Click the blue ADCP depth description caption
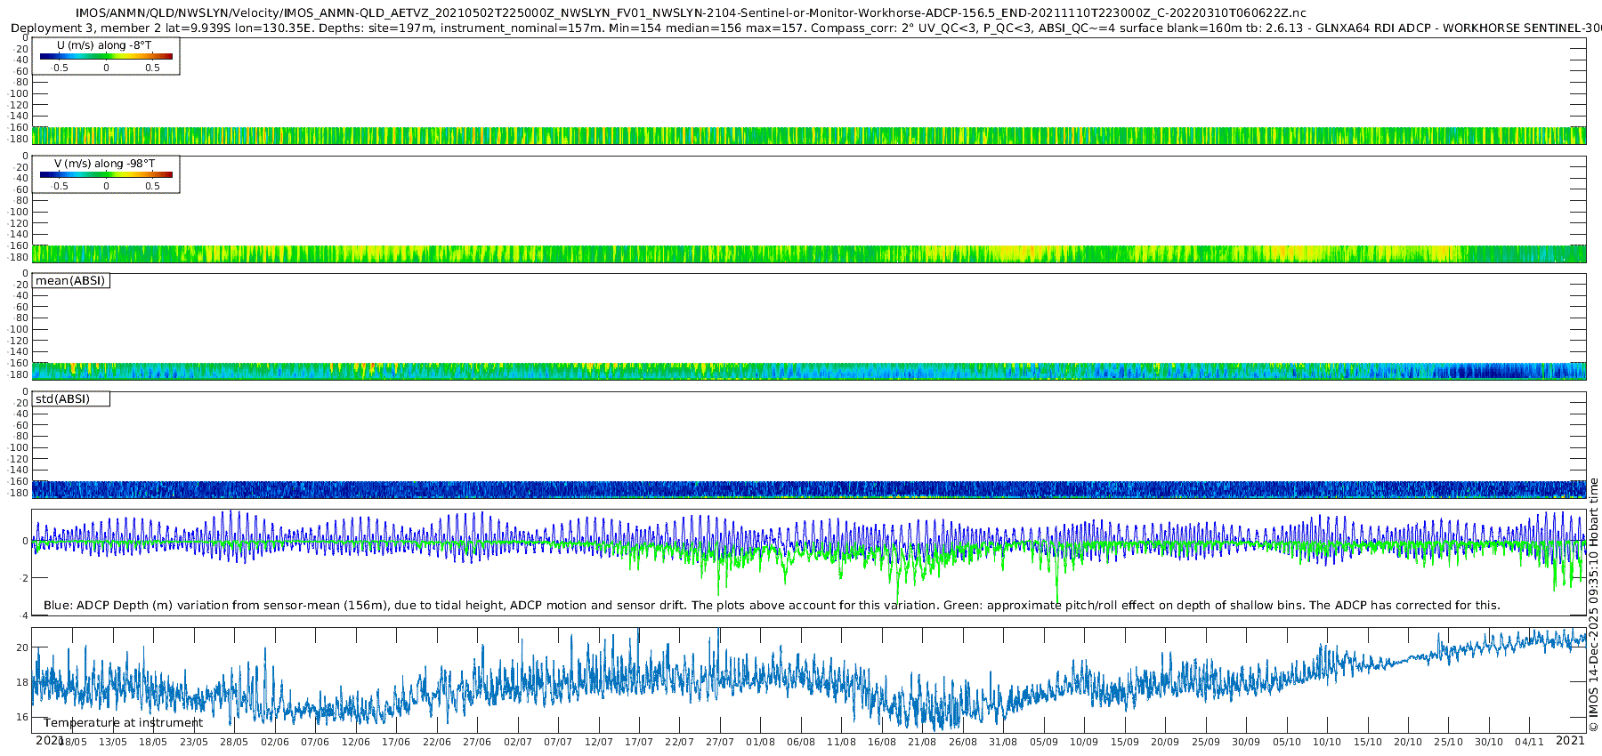The image size is (1602, 756). tap(771, 606)
